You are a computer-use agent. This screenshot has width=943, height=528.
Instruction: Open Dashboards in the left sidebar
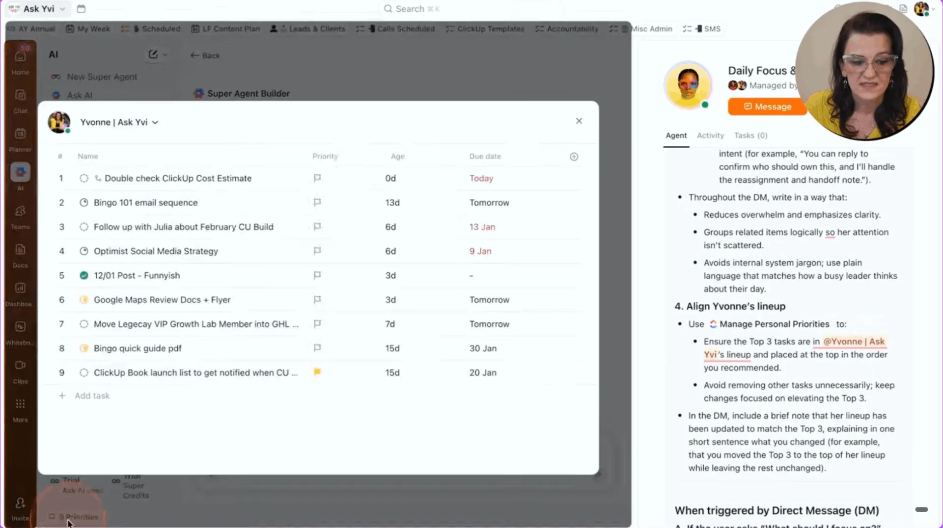[x=20, y=294]
